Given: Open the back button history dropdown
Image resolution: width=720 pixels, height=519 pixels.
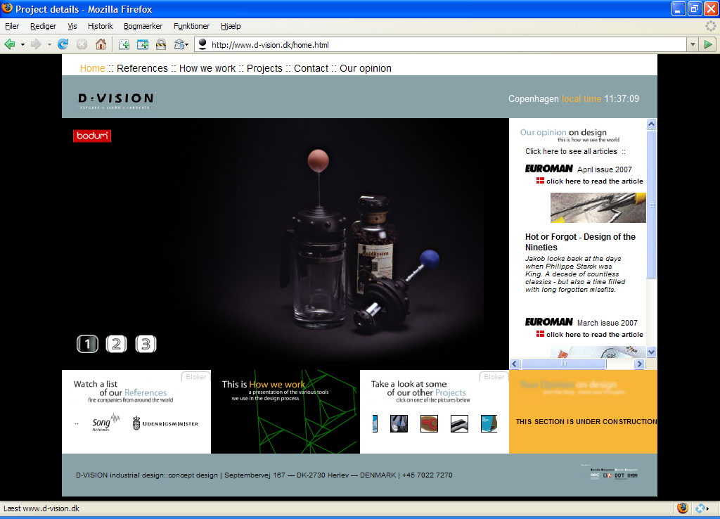Looking at the screenshot, I should (x=22, y=45).
